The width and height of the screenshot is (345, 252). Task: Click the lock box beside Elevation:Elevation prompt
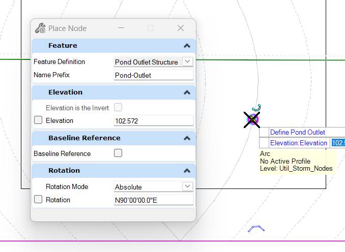coord(264,143)
